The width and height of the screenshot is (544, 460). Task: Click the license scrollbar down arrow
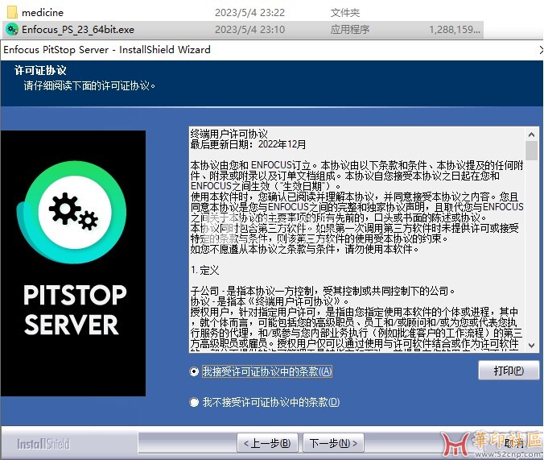[531, 345]
